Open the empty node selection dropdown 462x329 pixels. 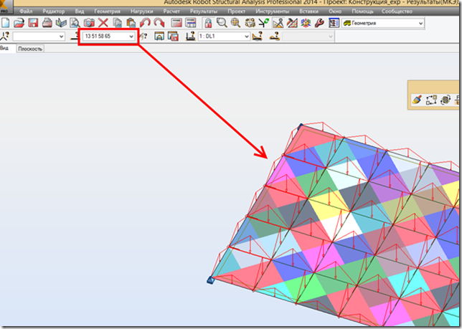(x=39, y=37)
